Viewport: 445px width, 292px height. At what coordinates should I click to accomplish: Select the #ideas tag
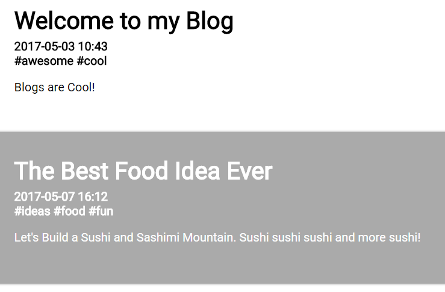tap(32, 211)
